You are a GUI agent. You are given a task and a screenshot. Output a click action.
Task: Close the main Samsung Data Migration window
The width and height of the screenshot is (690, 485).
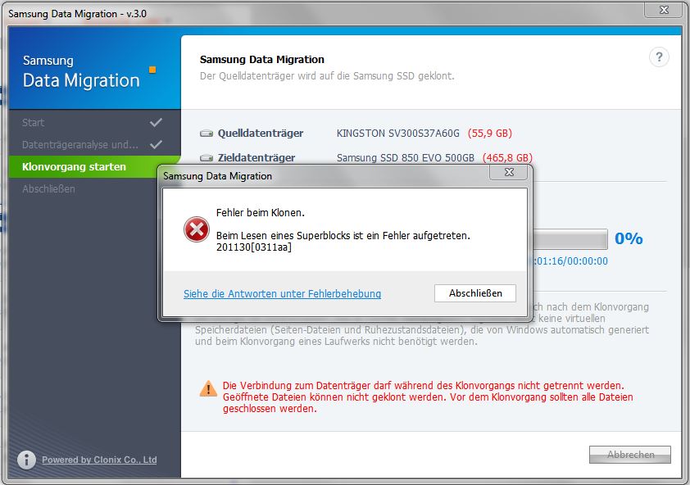click(664, 10)
